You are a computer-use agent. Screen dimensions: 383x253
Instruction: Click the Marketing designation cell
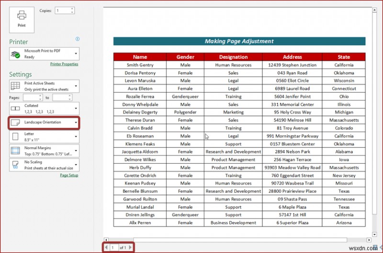click(233, 112)
